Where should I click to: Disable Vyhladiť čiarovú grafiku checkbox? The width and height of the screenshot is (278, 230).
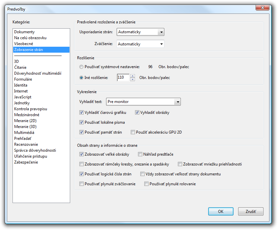(81, 113)
